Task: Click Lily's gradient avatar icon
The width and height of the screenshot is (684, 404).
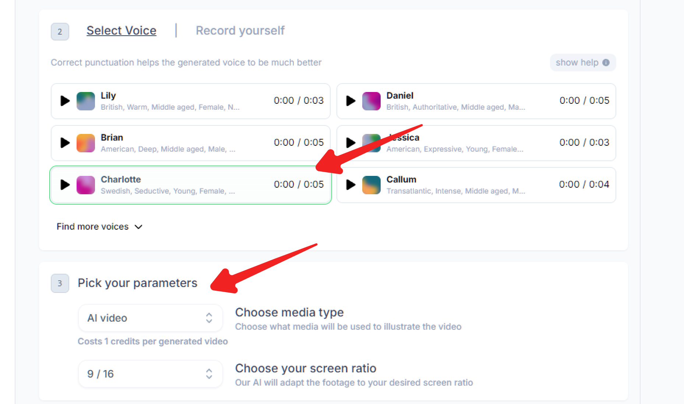Action: [x=86, y=101]
